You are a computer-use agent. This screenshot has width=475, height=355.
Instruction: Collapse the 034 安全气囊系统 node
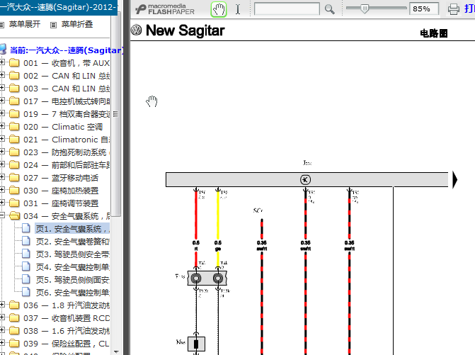[x=2, y=215]
